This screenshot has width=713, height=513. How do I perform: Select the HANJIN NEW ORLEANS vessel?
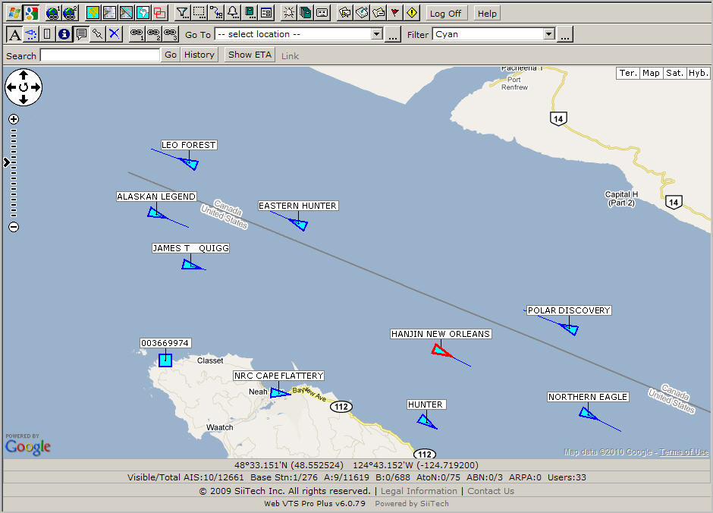(x=440, y=350)
